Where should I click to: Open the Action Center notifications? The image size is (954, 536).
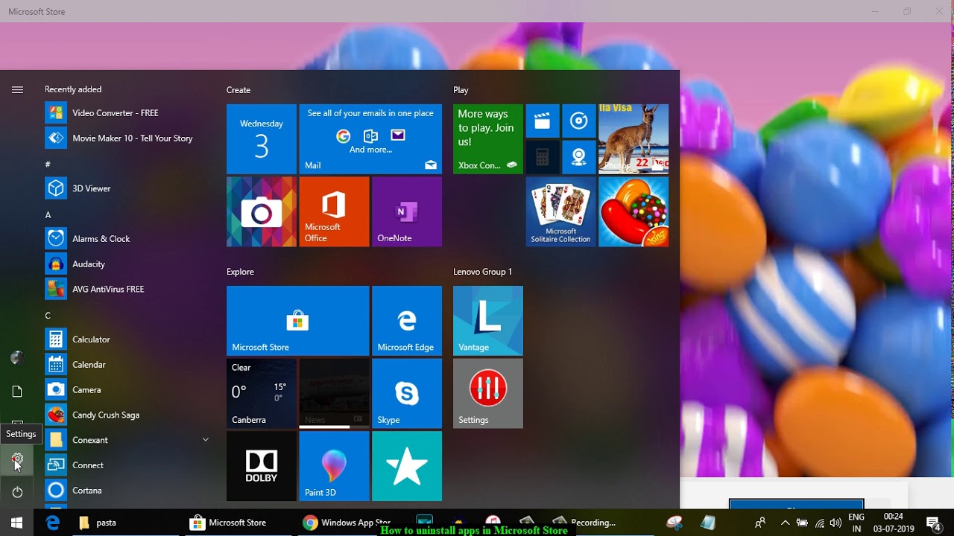pyautogui.click(x=932, y=523)
